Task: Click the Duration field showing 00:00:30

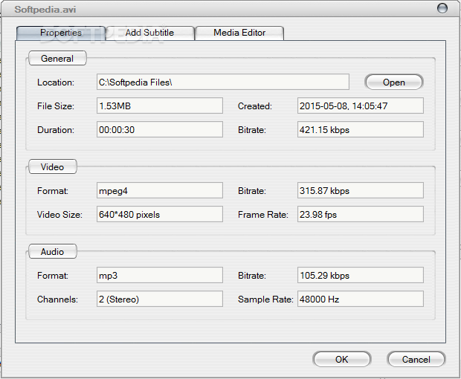Action: 160,129
